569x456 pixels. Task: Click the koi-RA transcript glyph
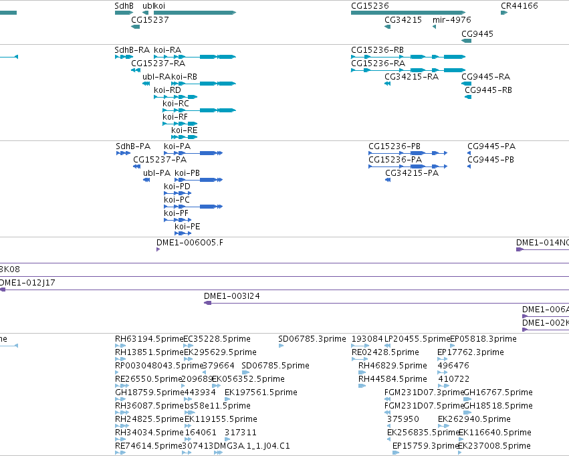195,57
